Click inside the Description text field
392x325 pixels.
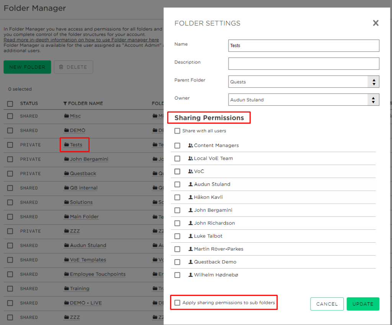tap(304, 64)
